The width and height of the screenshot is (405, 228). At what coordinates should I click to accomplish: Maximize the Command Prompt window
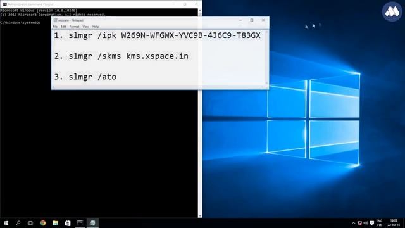pyautogui.click(x=185, y=4)
